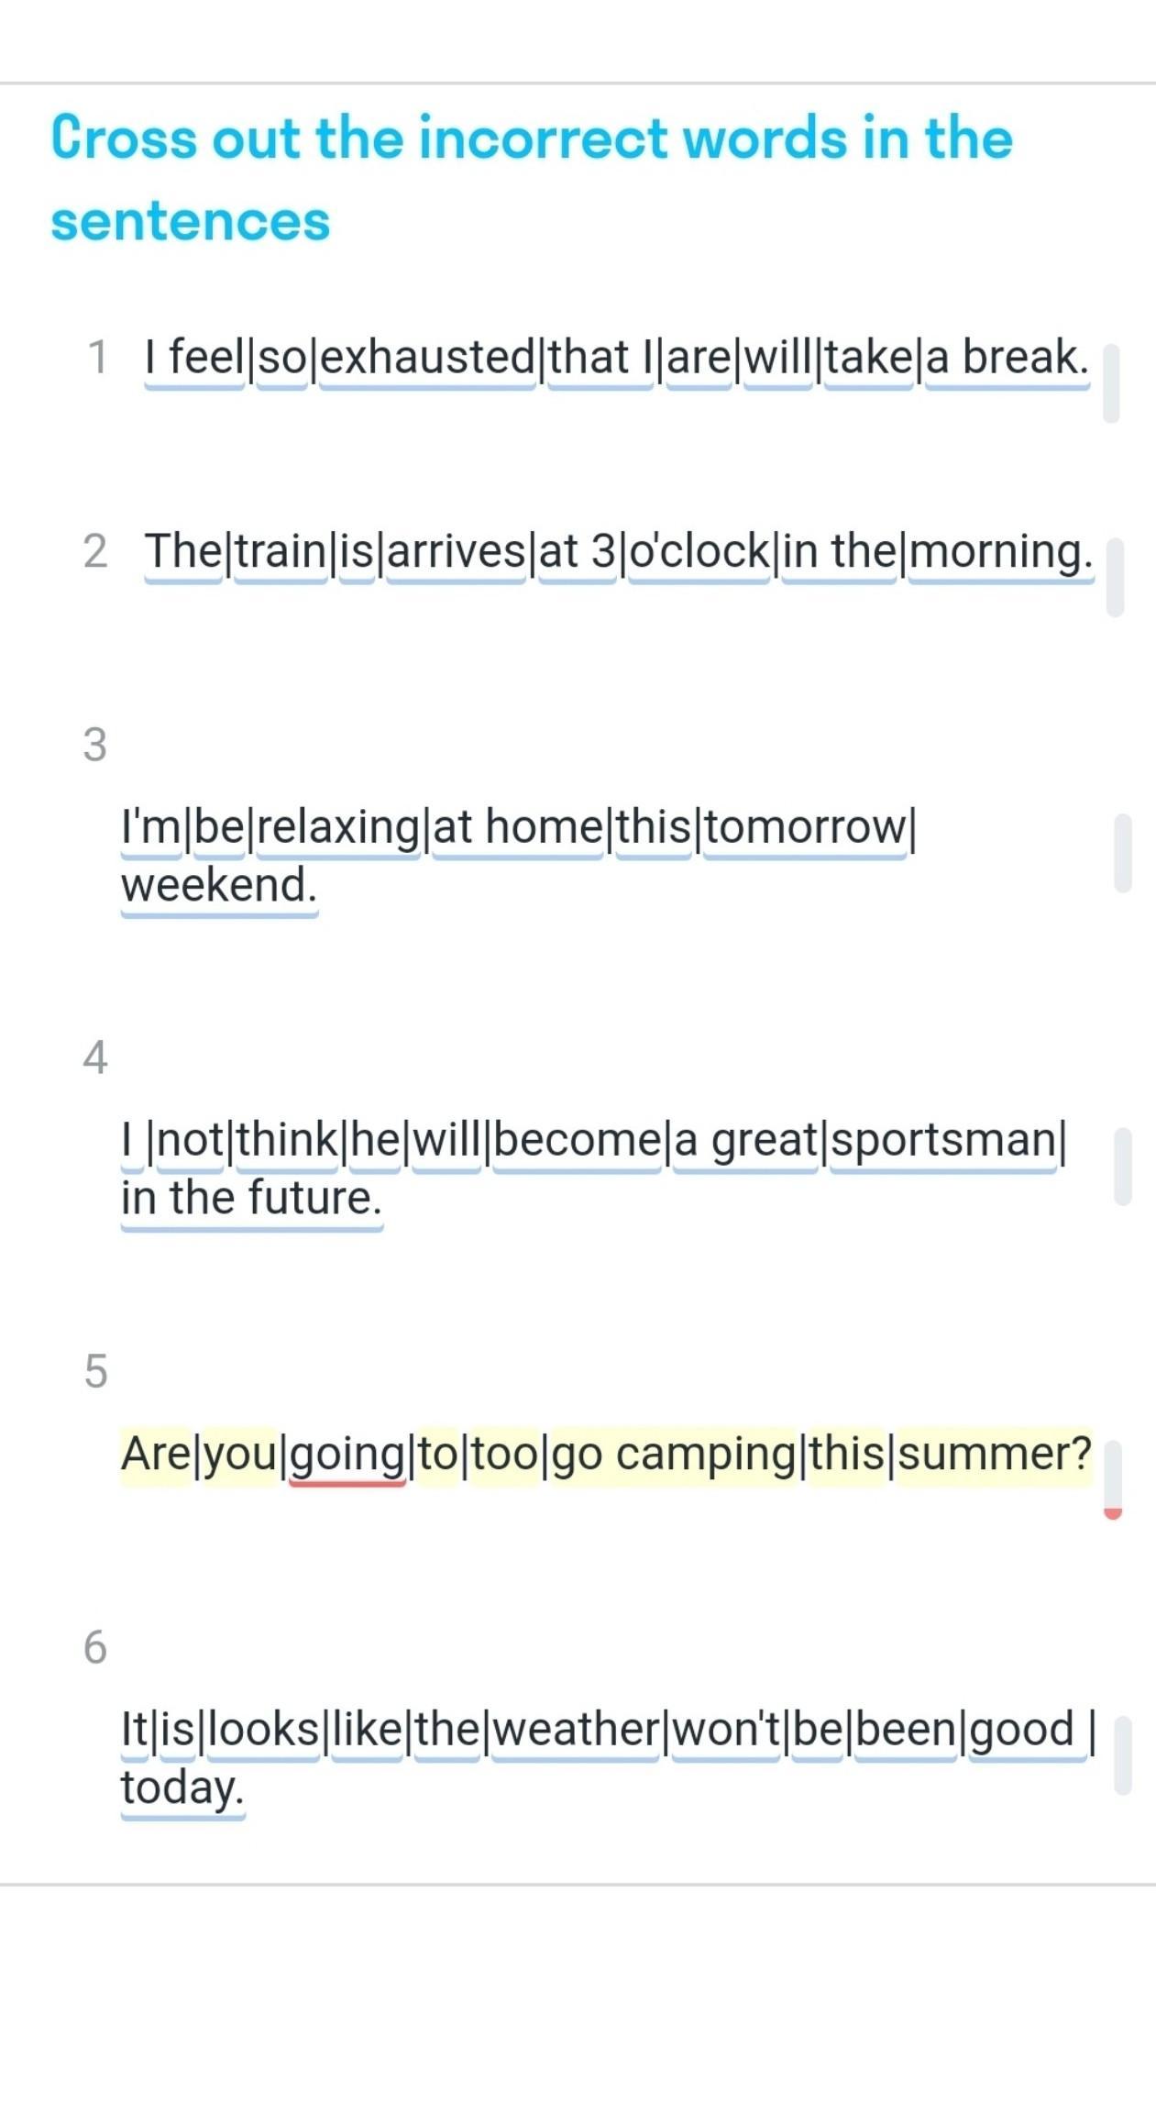Image resolution: width=1156 pixels, height=2125 pixels.
Task: Click the red-tipped status bar beside sentence 5
Action: pyautogui.click(x=1113, y=1479)
